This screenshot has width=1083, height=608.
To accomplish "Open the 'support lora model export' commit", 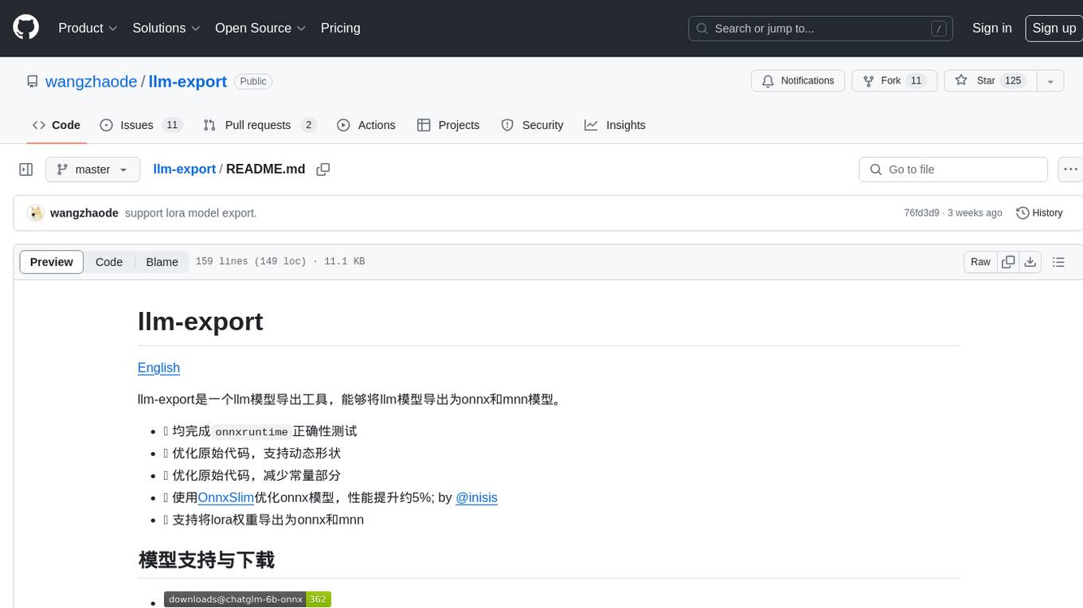I will click(x=191, y=213).
